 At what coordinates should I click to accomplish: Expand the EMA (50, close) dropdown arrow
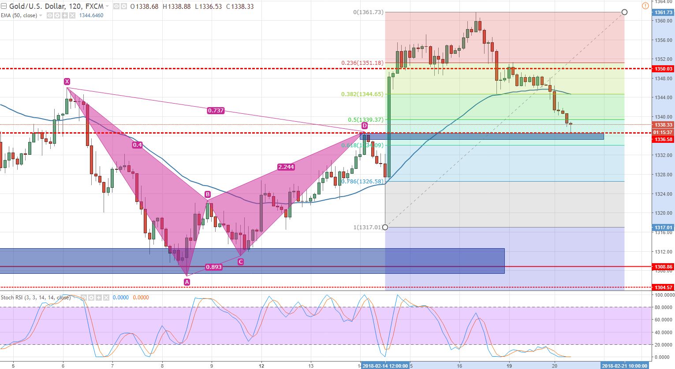click(41, 15)
